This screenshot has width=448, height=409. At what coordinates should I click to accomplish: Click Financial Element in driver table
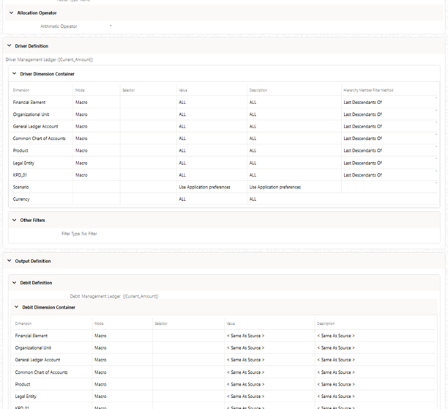point(29,103)
